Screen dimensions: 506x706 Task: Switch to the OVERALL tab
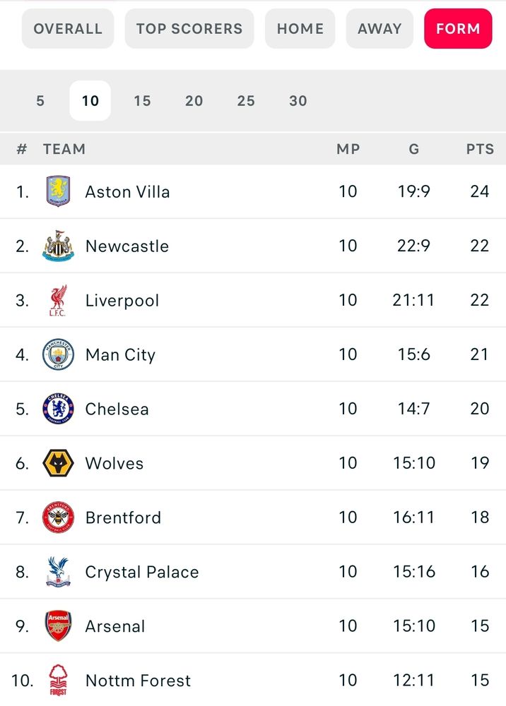(x=68, y=28)
